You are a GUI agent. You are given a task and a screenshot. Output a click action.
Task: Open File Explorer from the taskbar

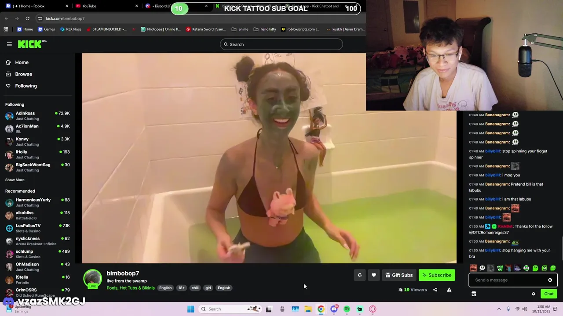(x=308, y=309)
